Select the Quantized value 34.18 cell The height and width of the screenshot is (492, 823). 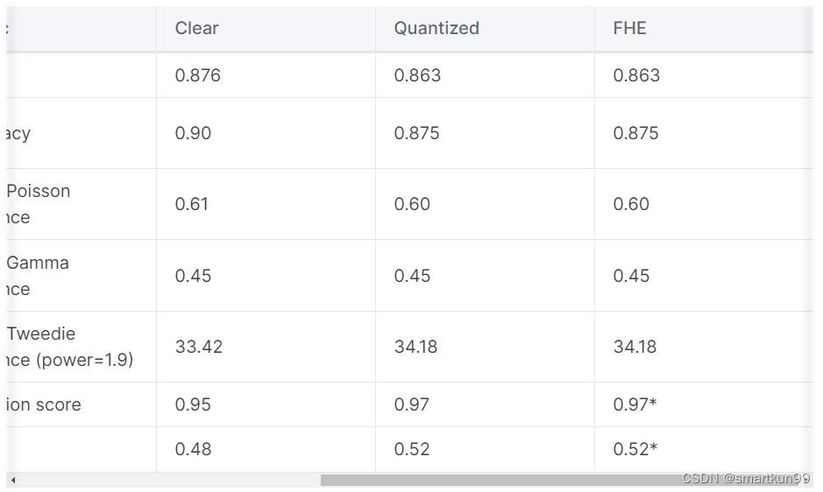click(485, 347)
